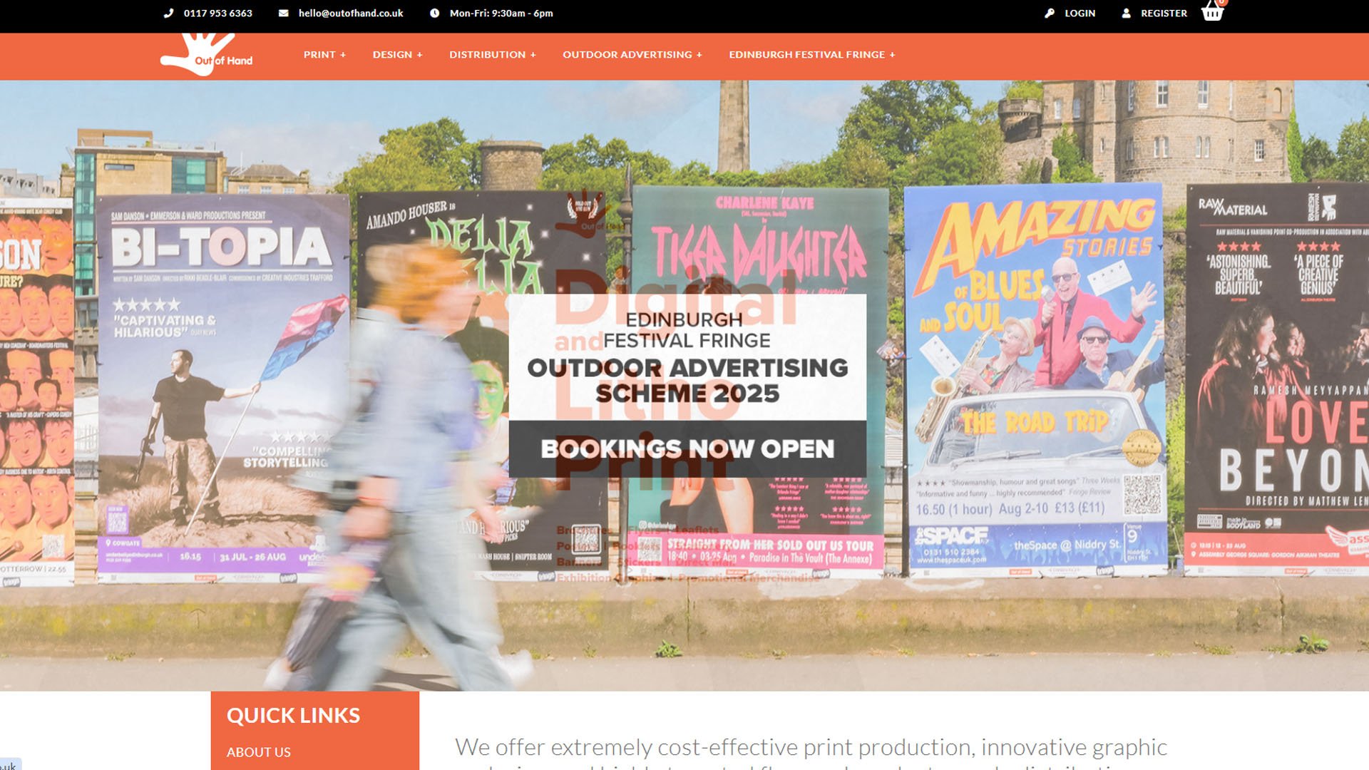Click hello@outofhand.co.uk email address
This screenshot has width=1369, height=770.
coord(351,13)
